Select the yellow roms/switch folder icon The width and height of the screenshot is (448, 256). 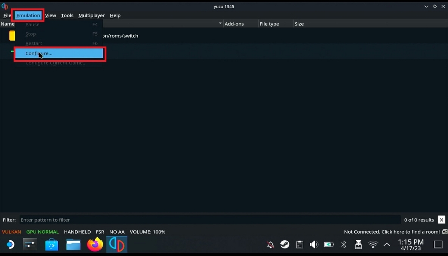(12, 36)
